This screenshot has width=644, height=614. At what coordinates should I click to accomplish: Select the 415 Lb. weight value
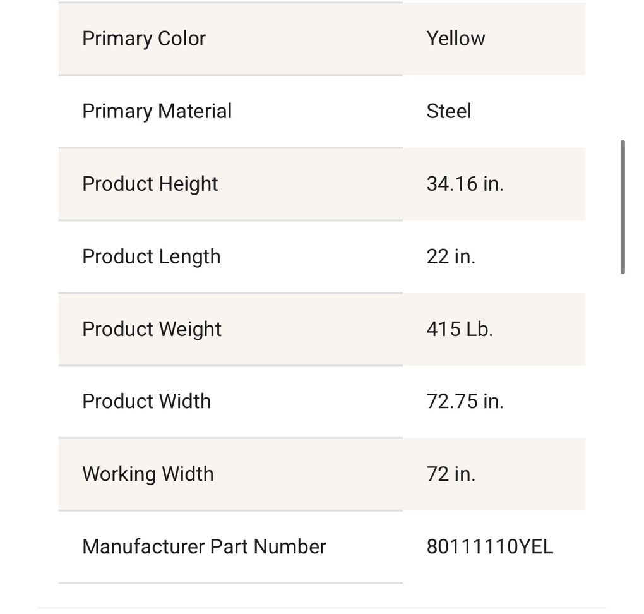click(459, 329)
